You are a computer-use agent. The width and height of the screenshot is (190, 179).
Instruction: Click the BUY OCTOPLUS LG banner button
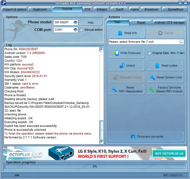(169, 154)
